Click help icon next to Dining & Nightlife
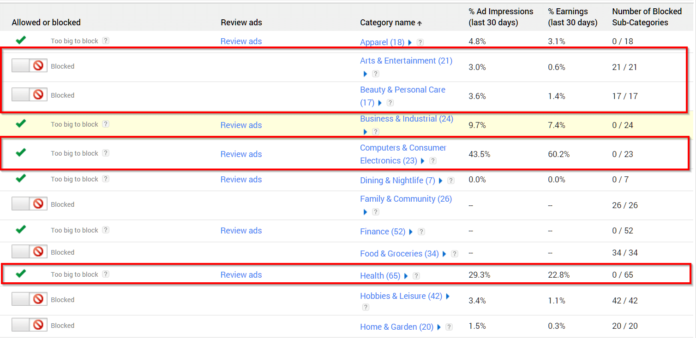 coord(450,181)
